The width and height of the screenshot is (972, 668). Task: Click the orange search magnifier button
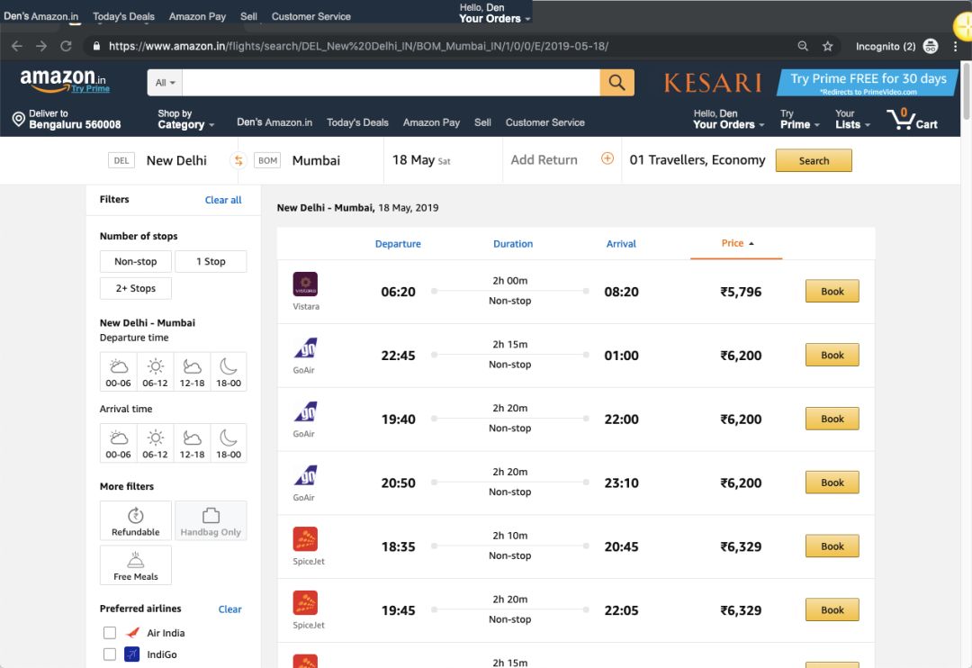[616, 83]
